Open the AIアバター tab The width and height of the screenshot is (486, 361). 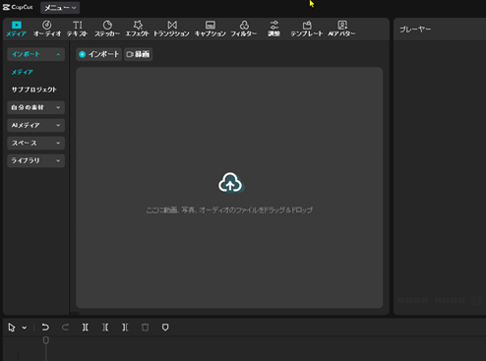[341, 29]
